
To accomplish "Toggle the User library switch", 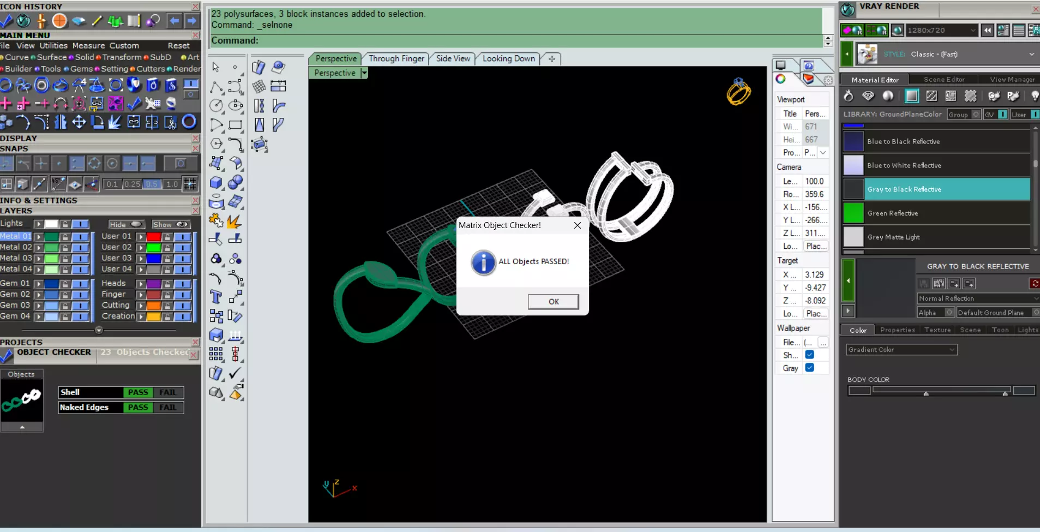I will [x=1035, y=114].
